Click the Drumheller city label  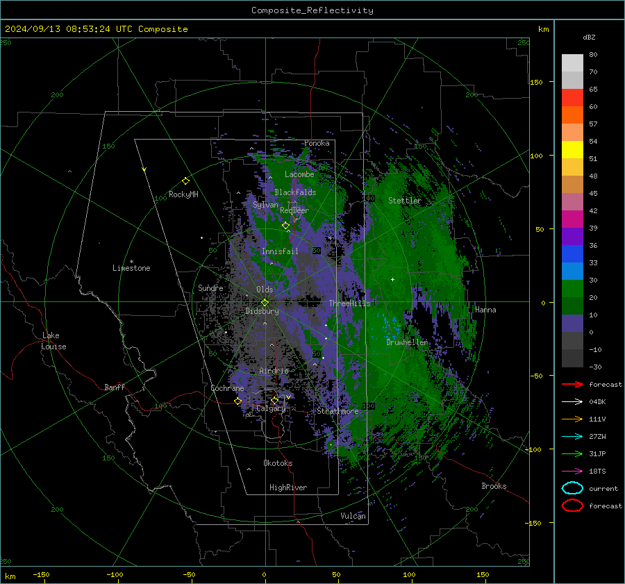click(x=407, y=342)
